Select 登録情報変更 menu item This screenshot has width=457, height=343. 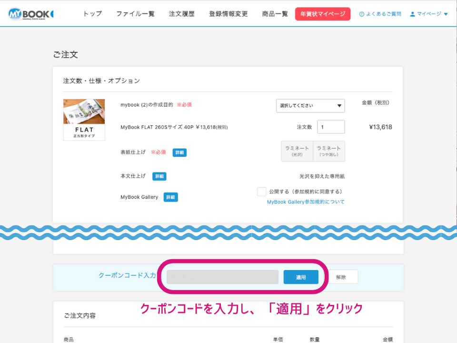228,14
